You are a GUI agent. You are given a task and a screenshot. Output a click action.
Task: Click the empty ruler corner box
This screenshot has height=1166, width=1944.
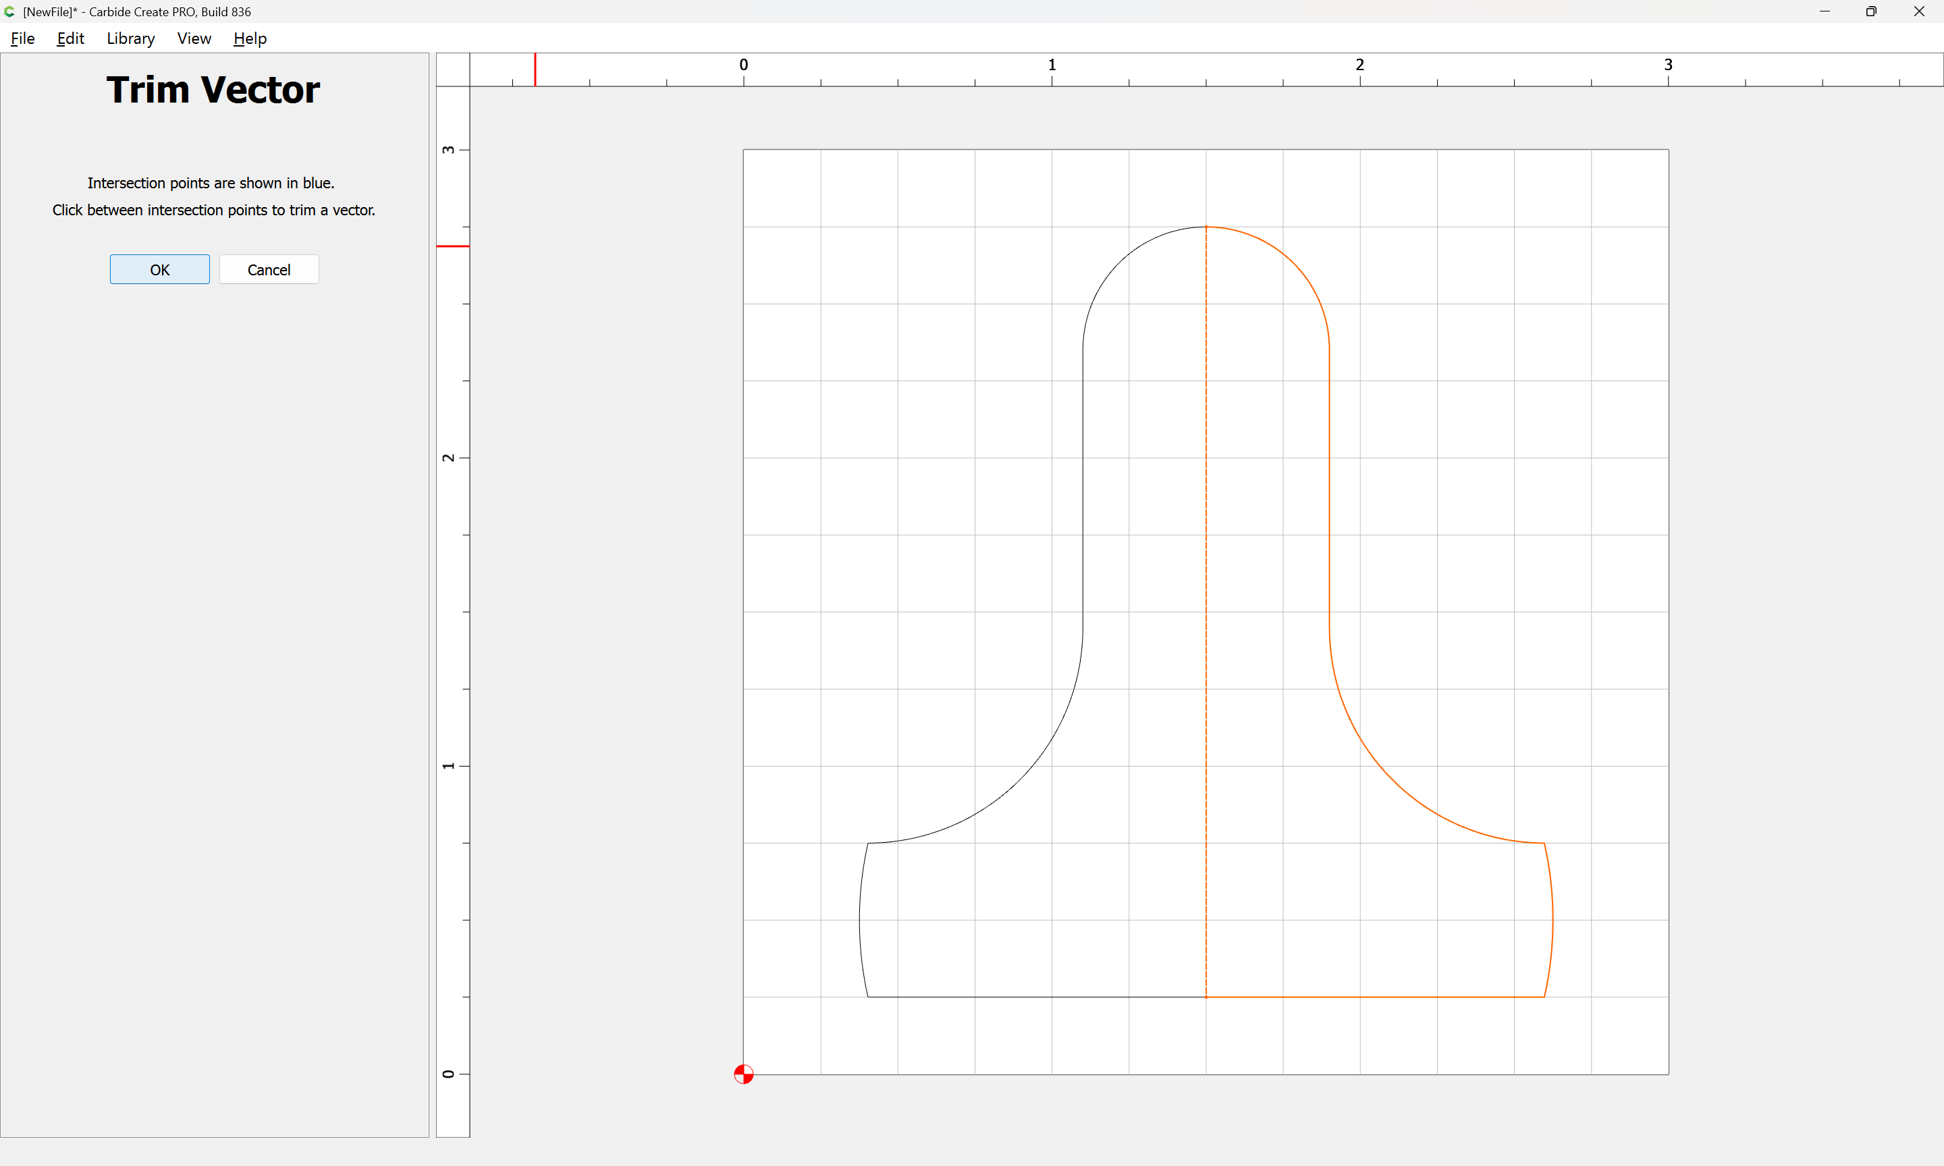coord(453,70)
